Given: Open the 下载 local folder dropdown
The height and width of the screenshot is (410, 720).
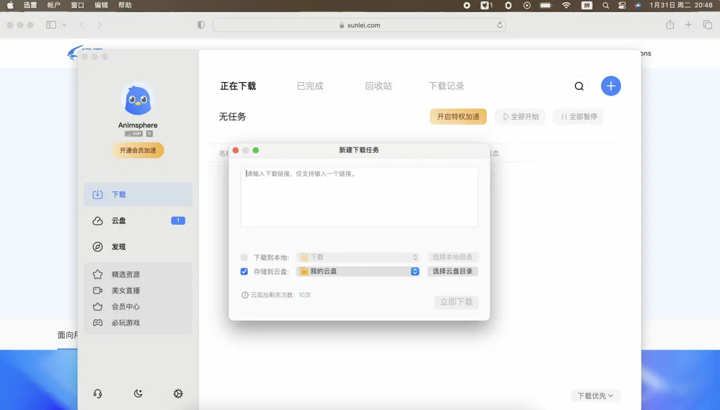Looking at the screenshot, I should (358, 257).
